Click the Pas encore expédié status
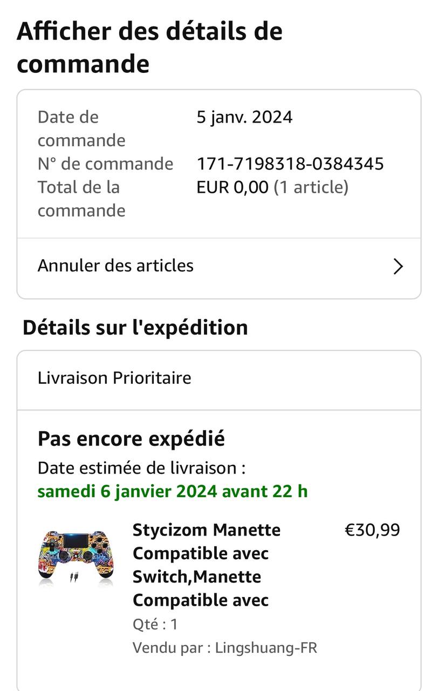This screenshot has height=691, width=438. click(x=131, y=439)
